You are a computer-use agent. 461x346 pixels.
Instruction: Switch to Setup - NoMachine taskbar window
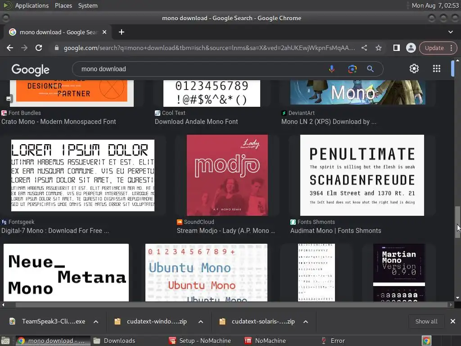[x=200, y=341]
